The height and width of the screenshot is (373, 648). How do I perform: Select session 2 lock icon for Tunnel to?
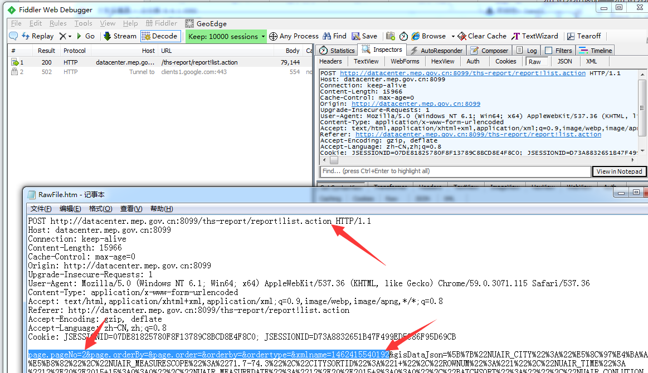coord(14,72)
